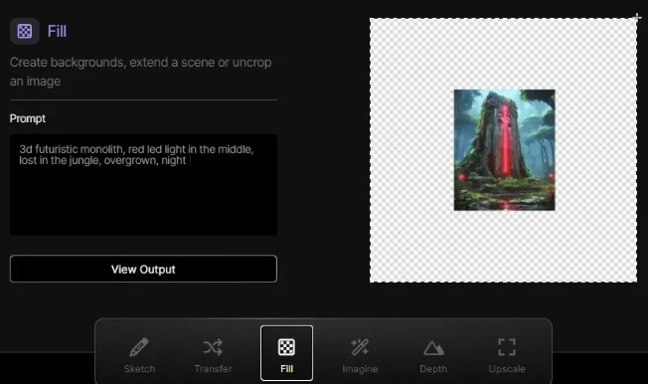Click the purple Fill icon in panel header
The image size is (648, 384).
click(25, 31)
